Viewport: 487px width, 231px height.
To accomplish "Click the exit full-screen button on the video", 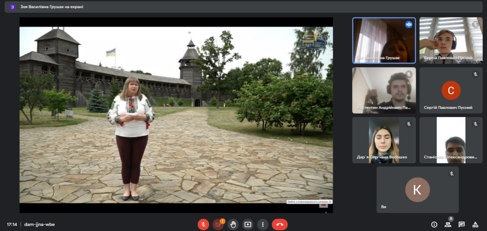I will [x=310, y=202].
